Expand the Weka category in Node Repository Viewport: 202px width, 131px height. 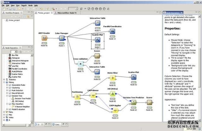pos(3,117)
